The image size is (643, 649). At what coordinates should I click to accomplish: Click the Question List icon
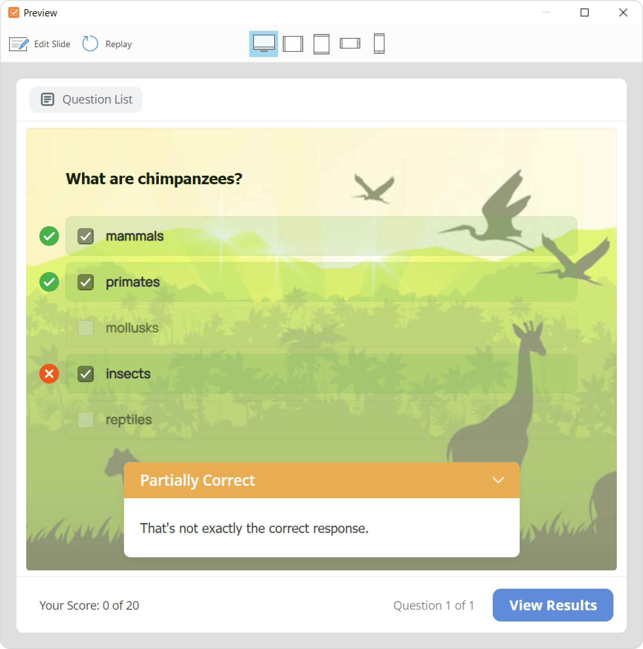click(48, 99)
